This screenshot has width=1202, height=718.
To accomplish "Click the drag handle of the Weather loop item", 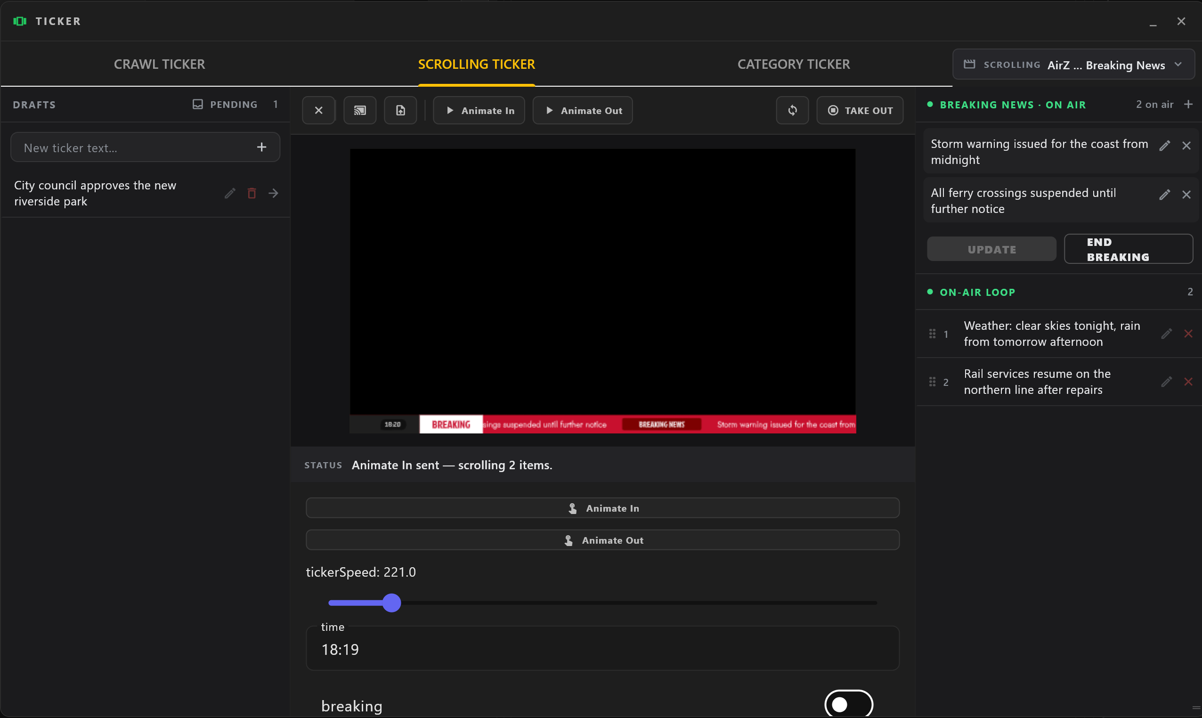I will 932,334.
